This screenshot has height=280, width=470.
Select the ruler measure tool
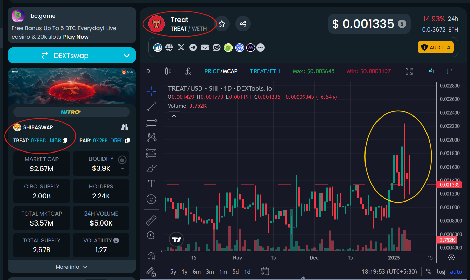(151, 220)
